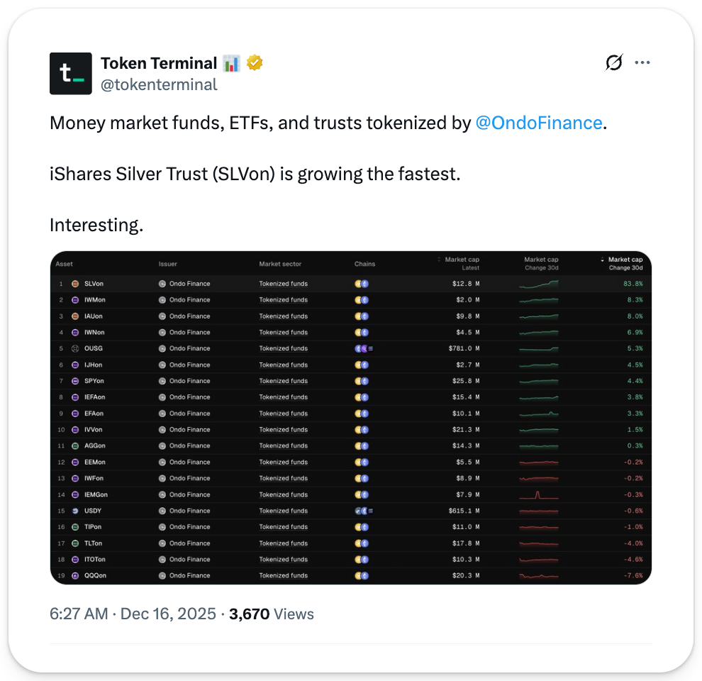Screen dimensions: 702x681
Task: Click the bar chart emoji after the name
Action: click(x=231, y=63)
